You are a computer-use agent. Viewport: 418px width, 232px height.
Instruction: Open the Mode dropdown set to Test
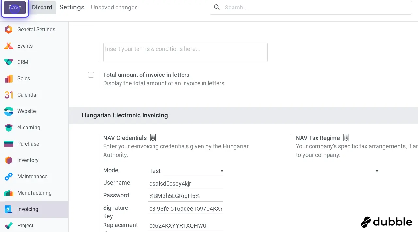pos(185,171)
